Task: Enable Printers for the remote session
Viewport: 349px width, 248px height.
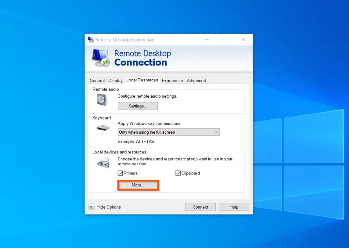Action: [120, 173]
